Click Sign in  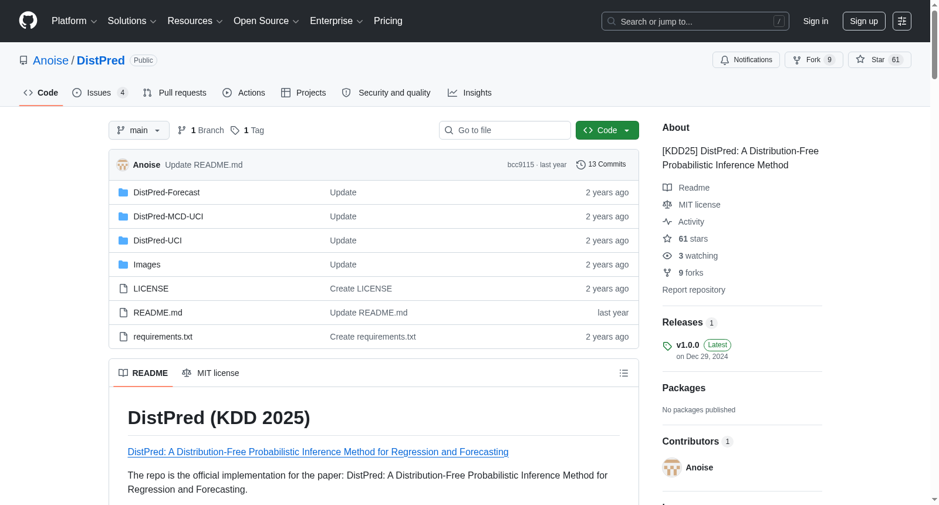click(x=816, y=21)
